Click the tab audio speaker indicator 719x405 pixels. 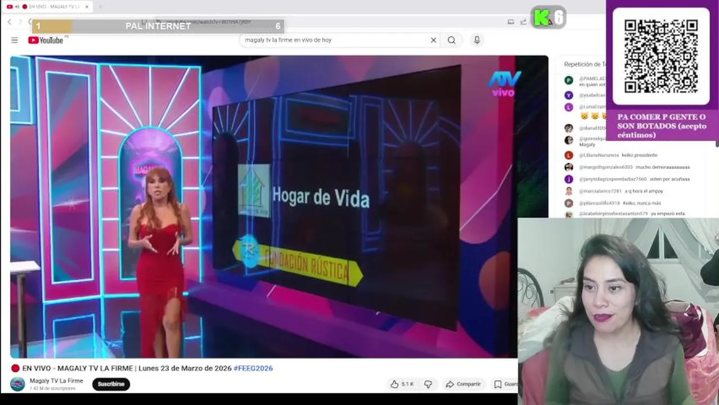[x=17, y=7]
